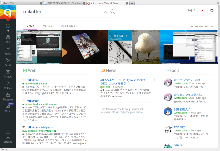The image size is (220, 151).
Task: Open 飲酒履歴 social post
Action: click(179, 127)
